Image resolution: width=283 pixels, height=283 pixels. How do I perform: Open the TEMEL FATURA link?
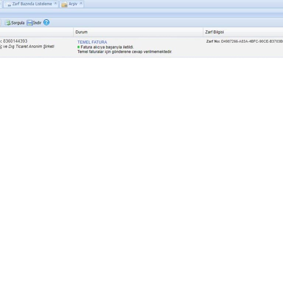(92, 42)
